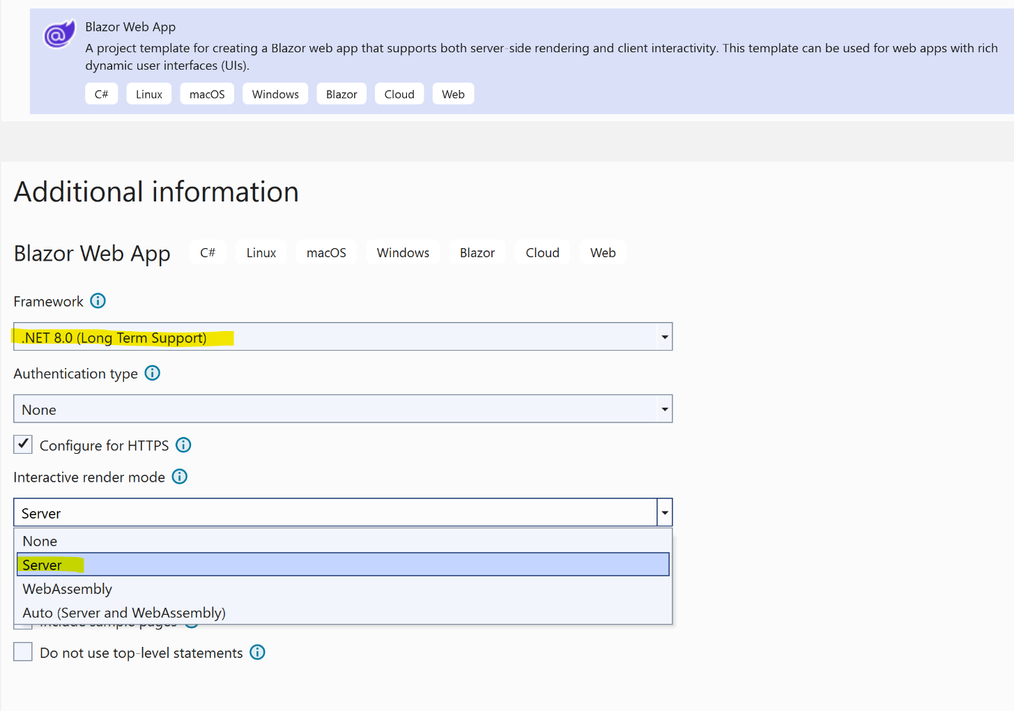Show info for Configure for HTTPS
Image resolution: width=1014 pixels, height=711 pixels.
(x=183, y=445)
